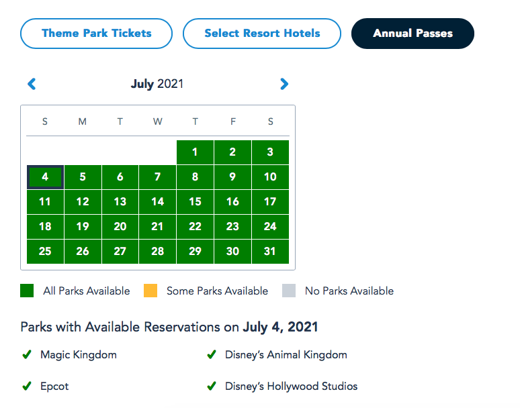Click checkmark next to Disney's Hollywood Studios
Screen dimensions: 520x408
[x=211, y=387]
